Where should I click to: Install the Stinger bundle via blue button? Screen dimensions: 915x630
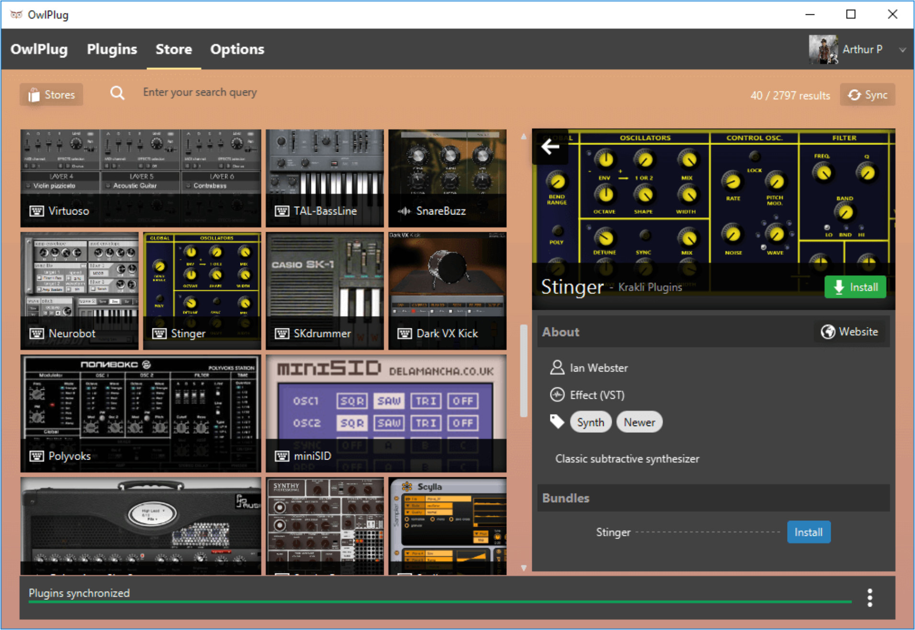tap(809, 532)
